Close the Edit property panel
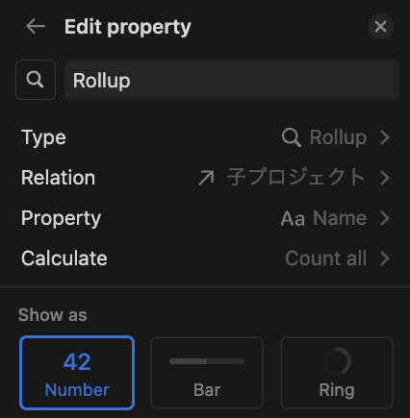The image size is (410, 418). (x=380, y=27)
